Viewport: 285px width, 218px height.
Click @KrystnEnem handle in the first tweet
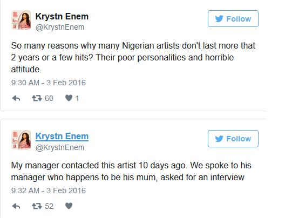click(x=60, y=27)
